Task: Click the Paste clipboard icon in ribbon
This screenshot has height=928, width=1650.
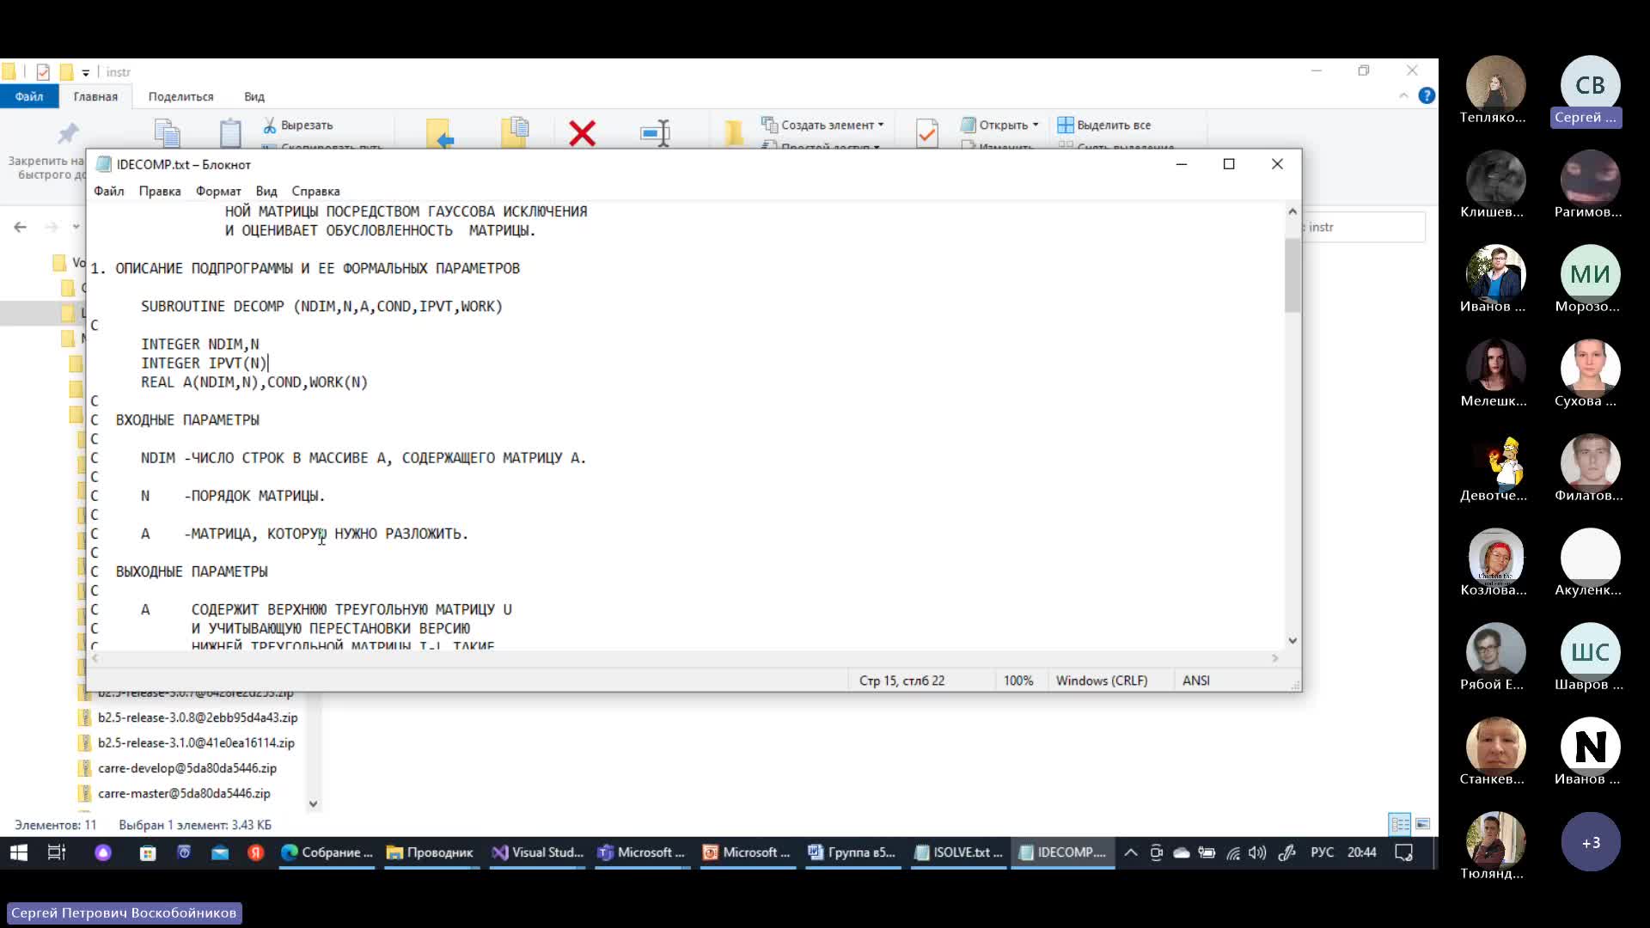Action: click(230, 132)
